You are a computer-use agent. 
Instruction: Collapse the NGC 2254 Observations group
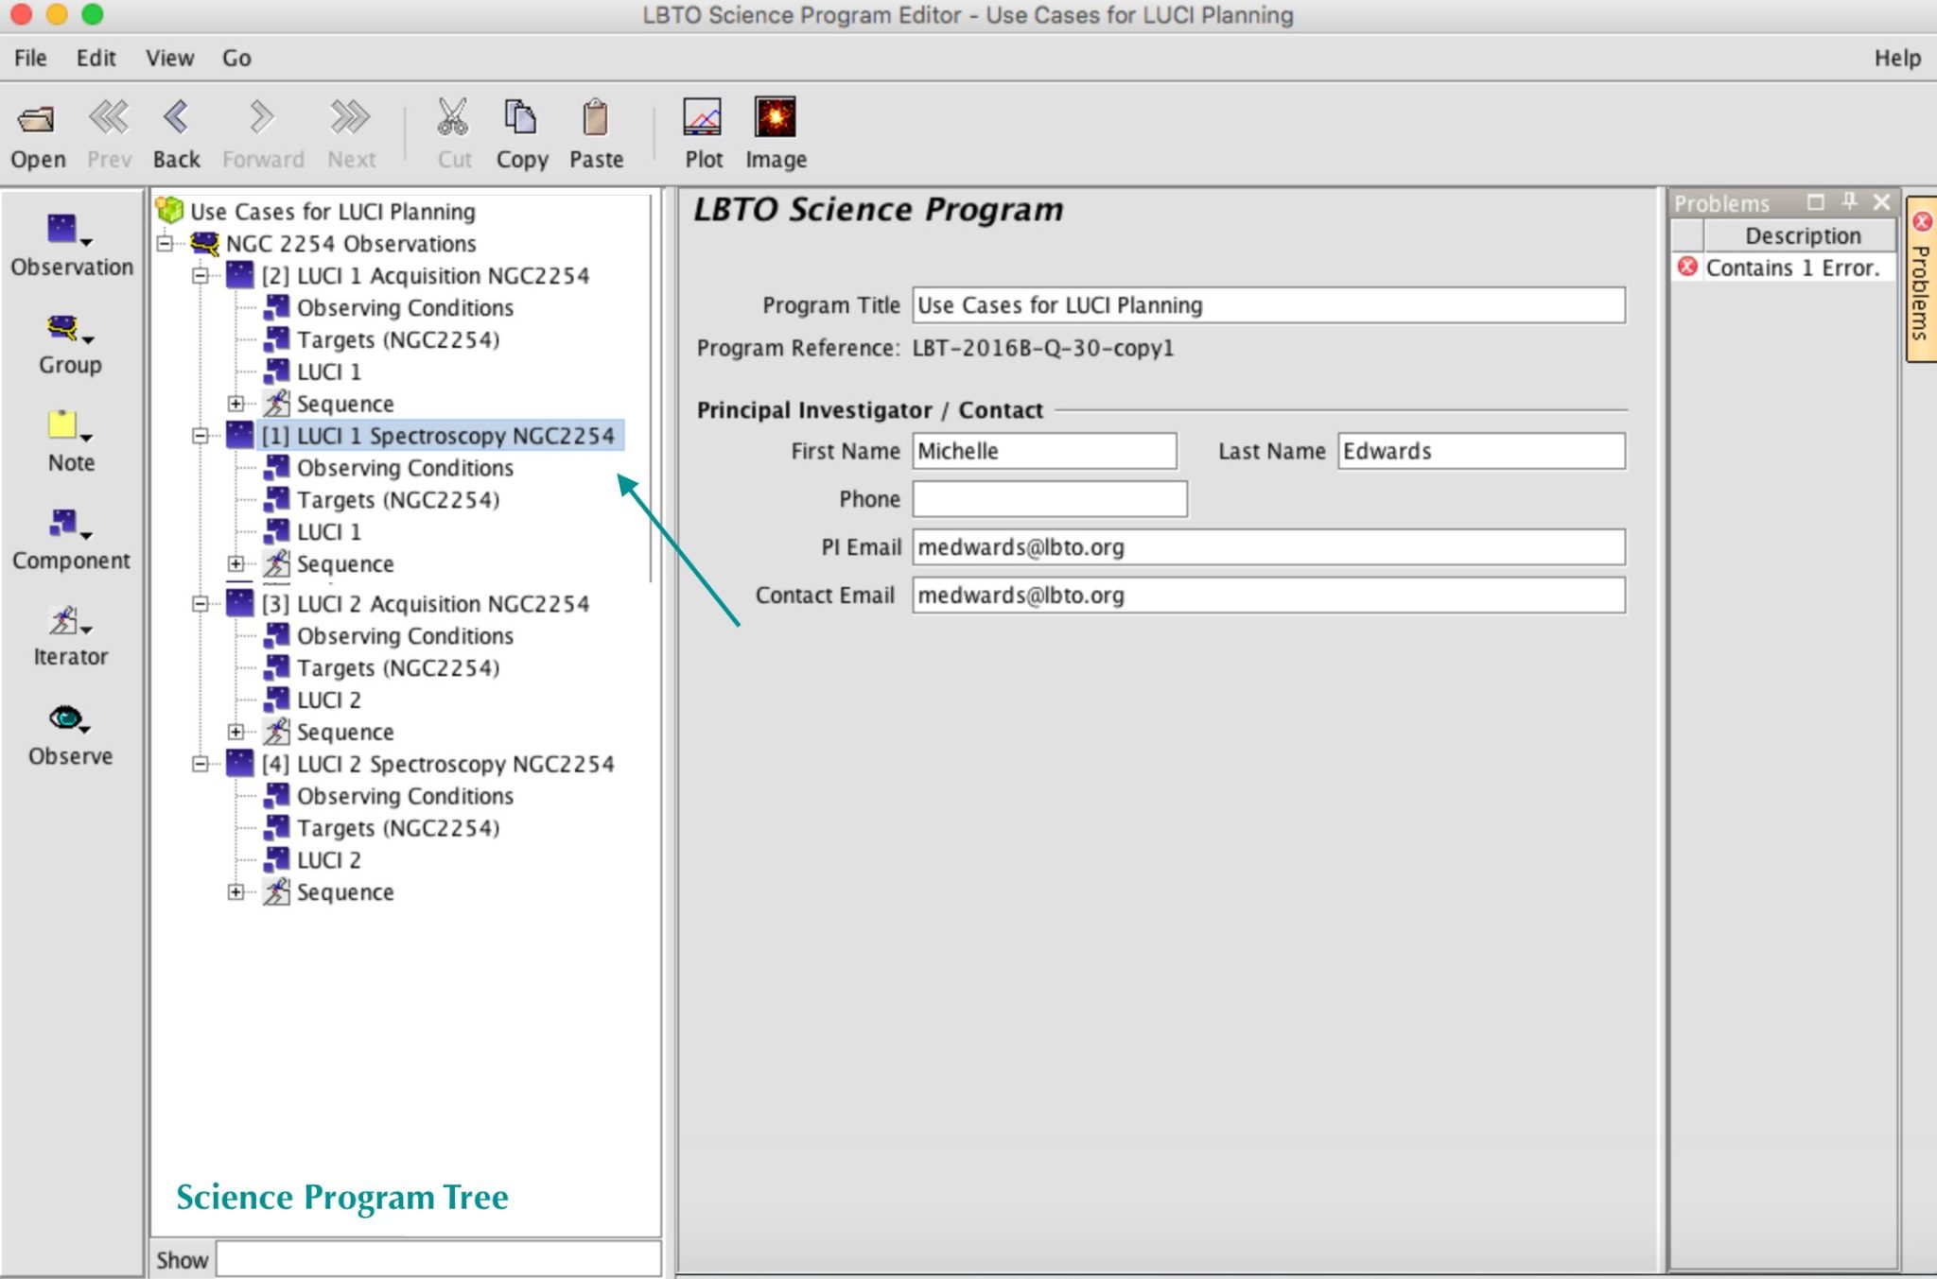165,243
